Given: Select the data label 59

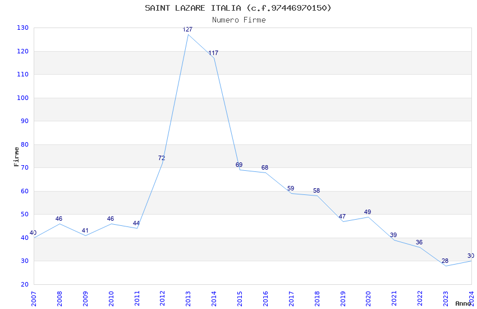Looking at the screenshot, I should [x=291, y=188].
